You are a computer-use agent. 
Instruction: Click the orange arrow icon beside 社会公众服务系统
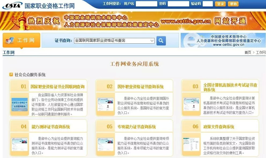pyautogui.click(x=11, y=75)
